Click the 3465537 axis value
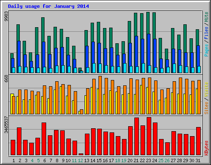This screenshot has height=165, width=211. coord(6,125)
